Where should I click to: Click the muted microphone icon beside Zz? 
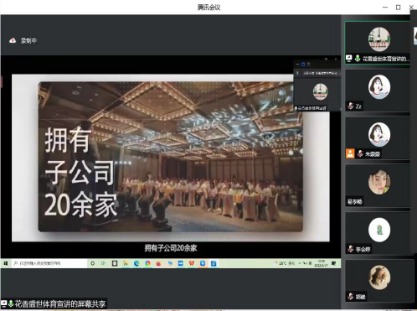[x=351, y=106]
